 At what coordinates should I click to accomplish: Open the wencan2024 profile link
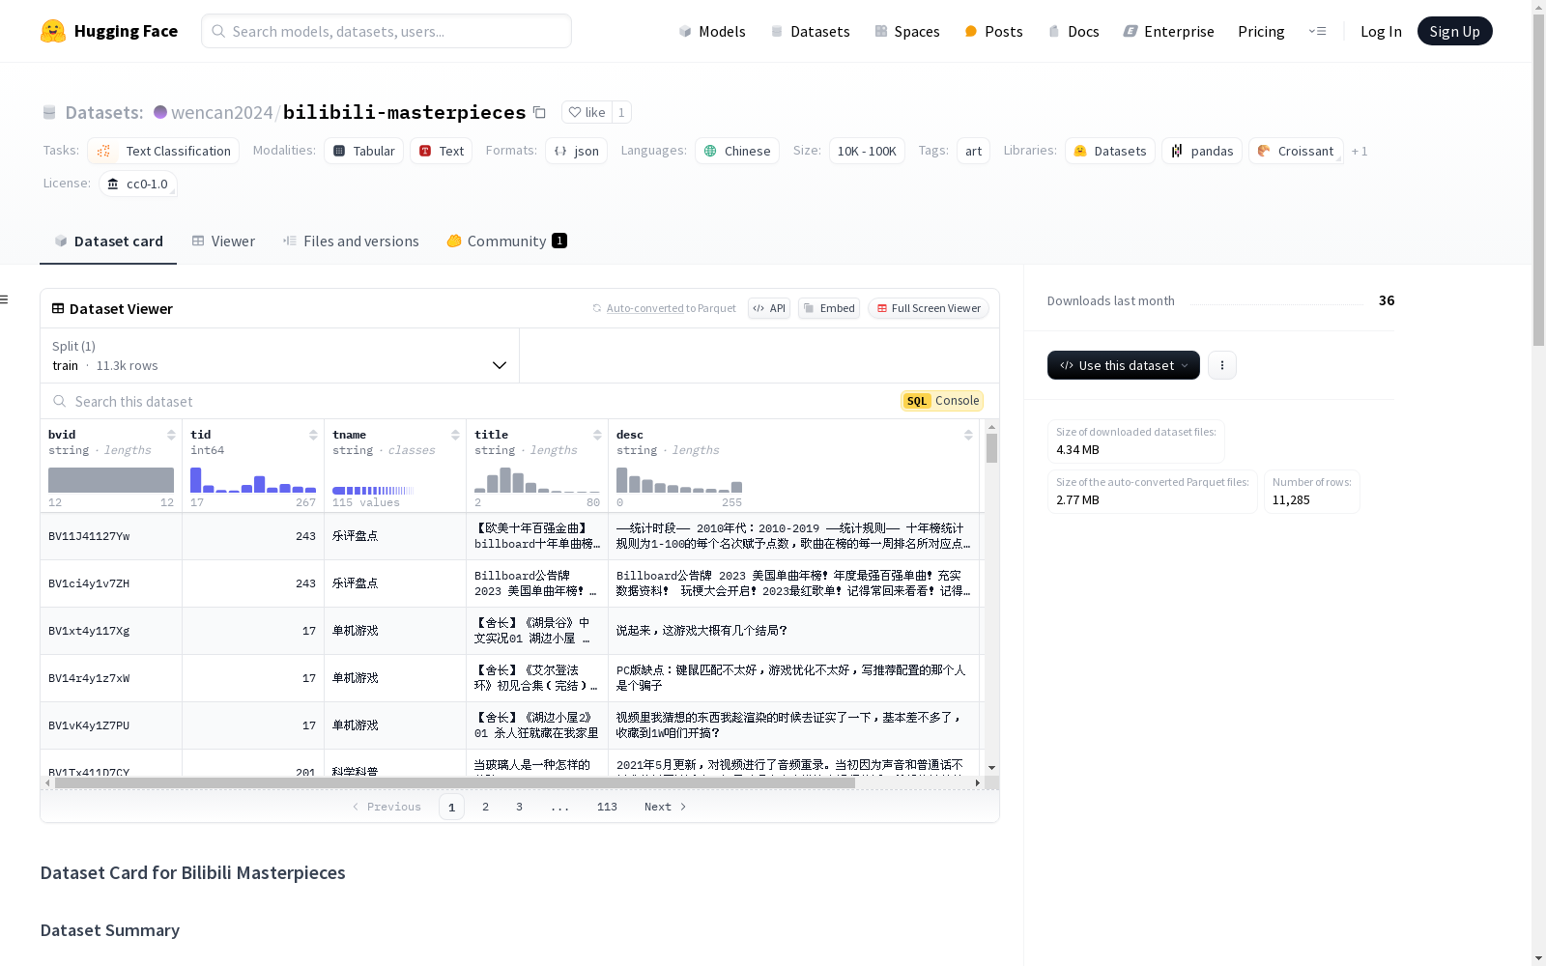tap(222, 112)
